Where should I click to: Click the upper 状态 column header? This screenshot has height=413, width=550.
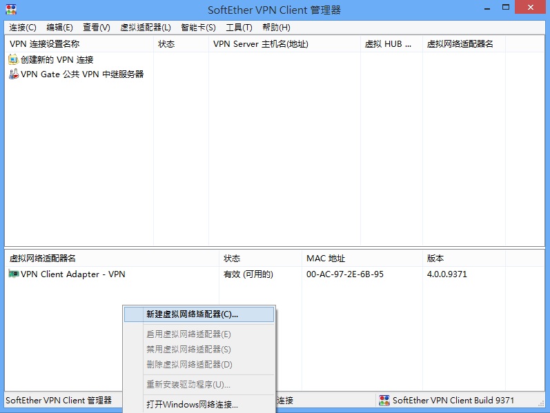pyautogui.click(x=181, y=44)
